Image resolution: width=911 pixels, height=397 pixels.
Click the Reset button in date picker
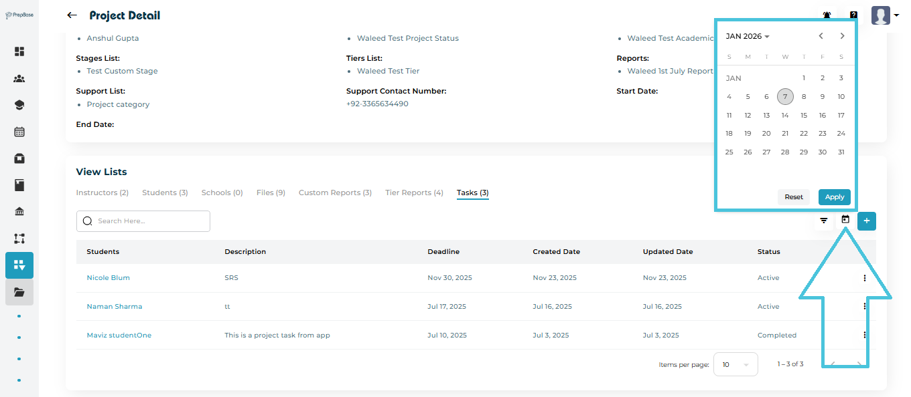pos(794,197)
